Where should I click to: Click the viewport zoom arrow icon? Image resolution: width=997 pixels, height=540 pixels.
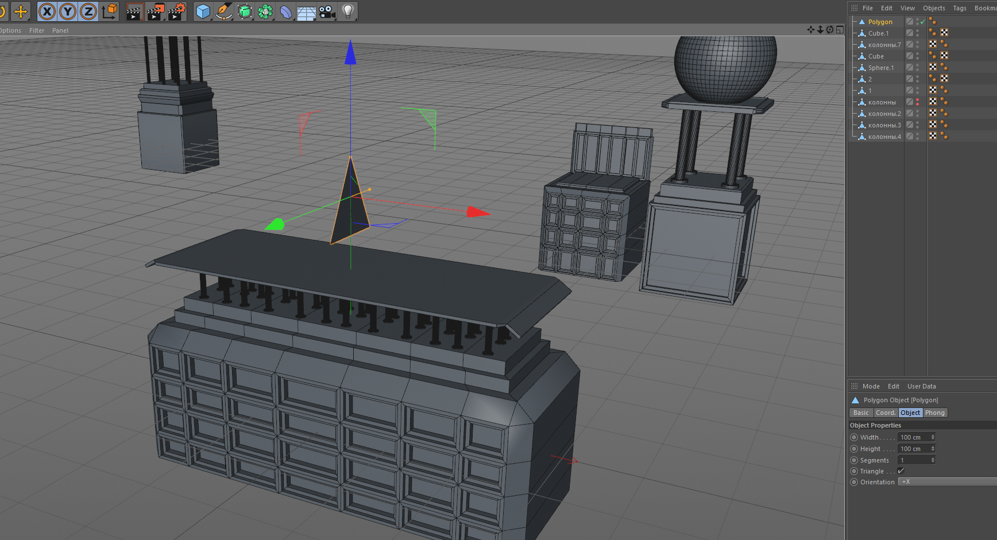click(820, 29)
